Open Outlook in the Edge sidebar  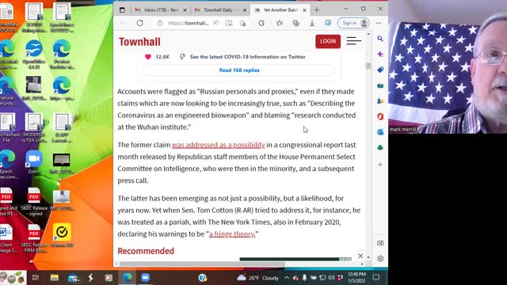[380, 132]
